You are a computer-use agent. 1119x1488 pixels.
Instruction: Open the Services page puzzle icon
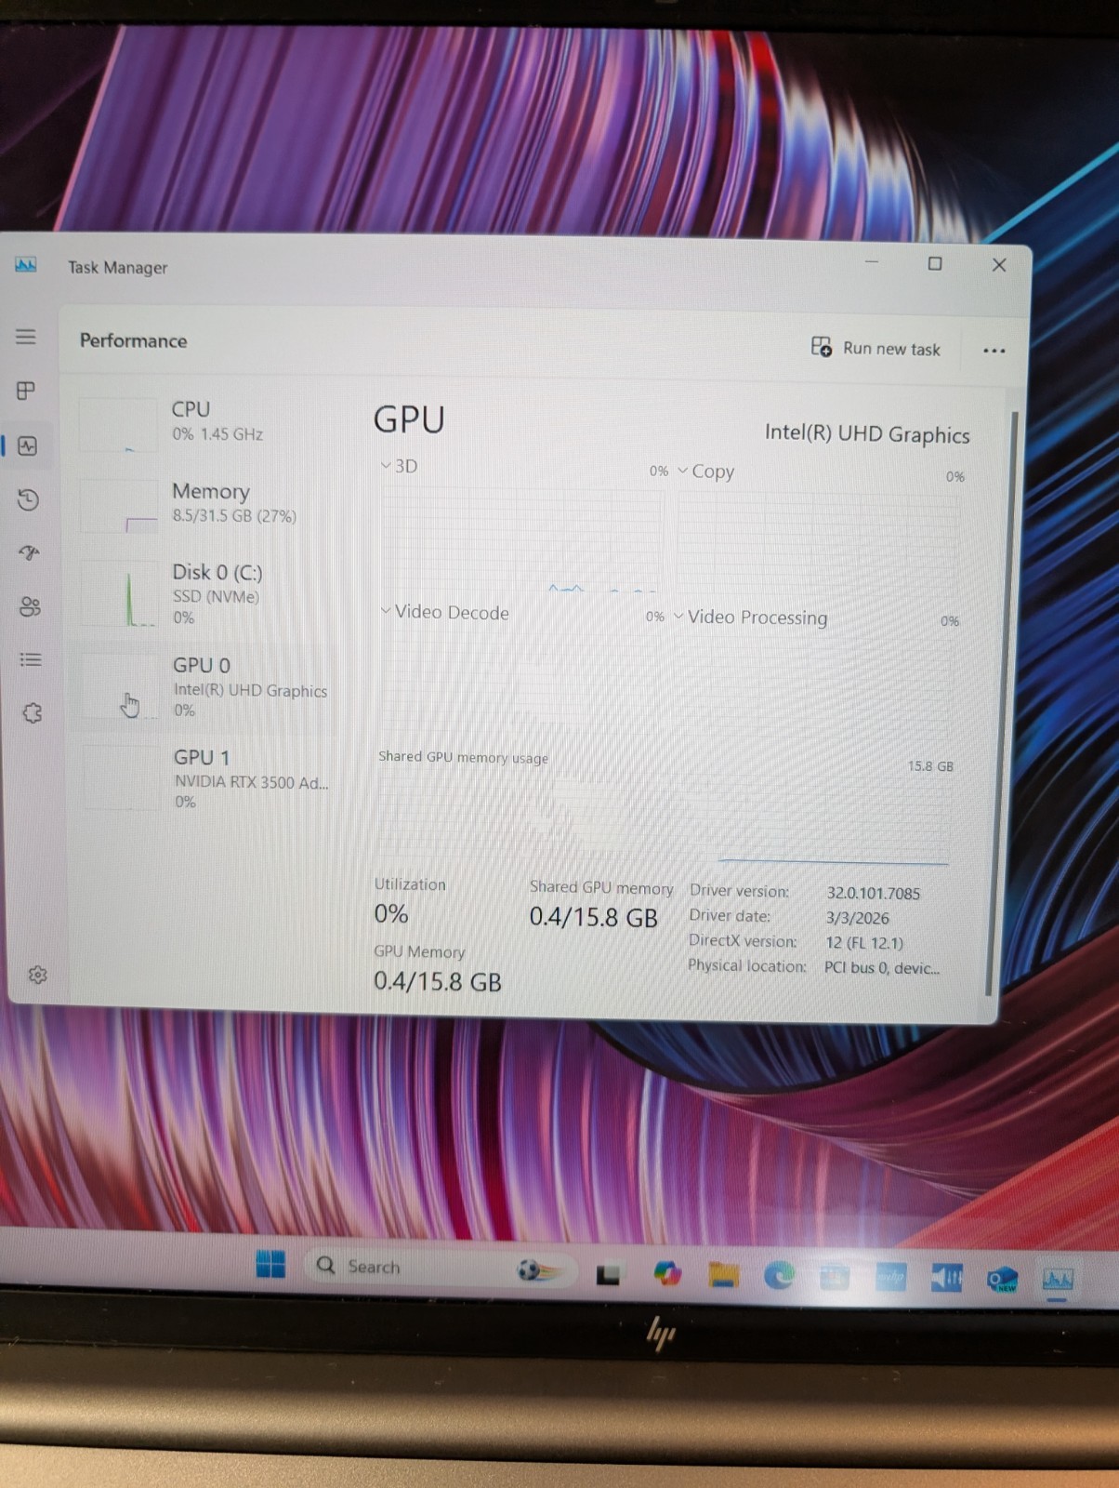pyautogui.click(x=33, y=713)
